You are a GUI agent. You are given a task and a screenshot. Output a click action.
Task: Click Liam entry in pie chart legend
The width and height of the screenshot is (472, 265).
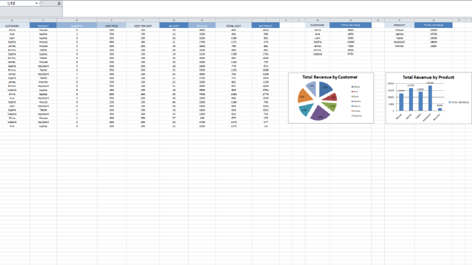click(355, 96)
